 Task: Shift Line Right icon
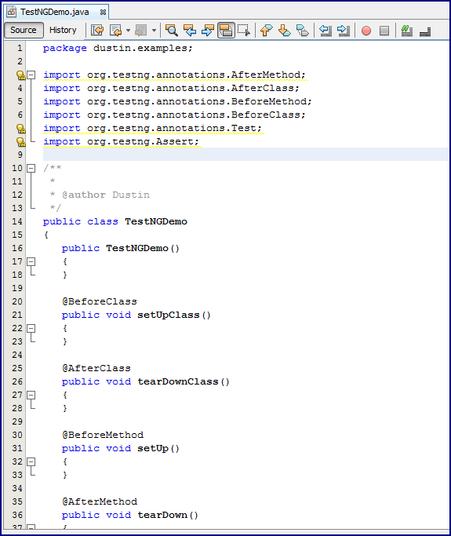[344, 31]
